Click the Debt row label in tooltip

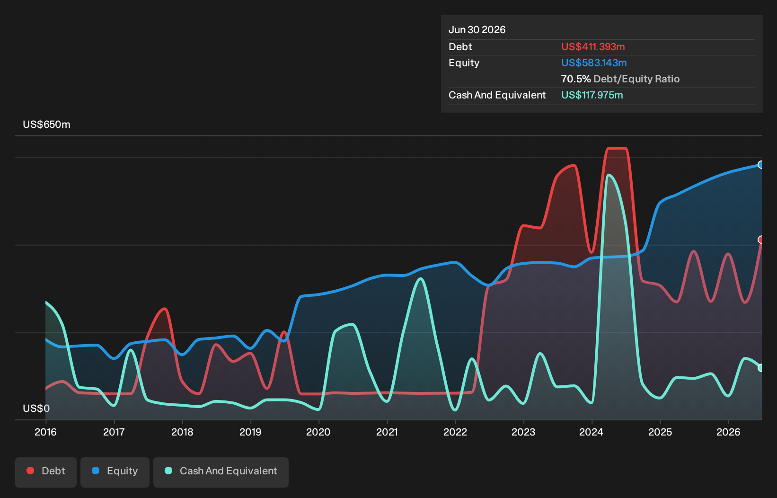pyautogui.click(x=460, y=47)
